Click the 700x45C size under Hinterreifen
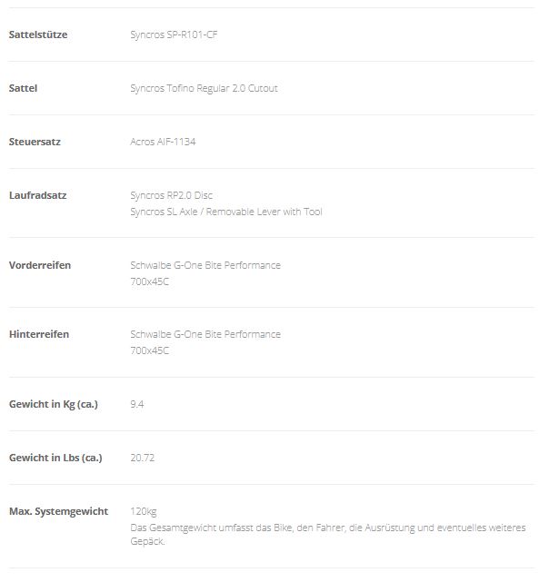Viewport: 539px width, 582px height. [x=149, y=350]
